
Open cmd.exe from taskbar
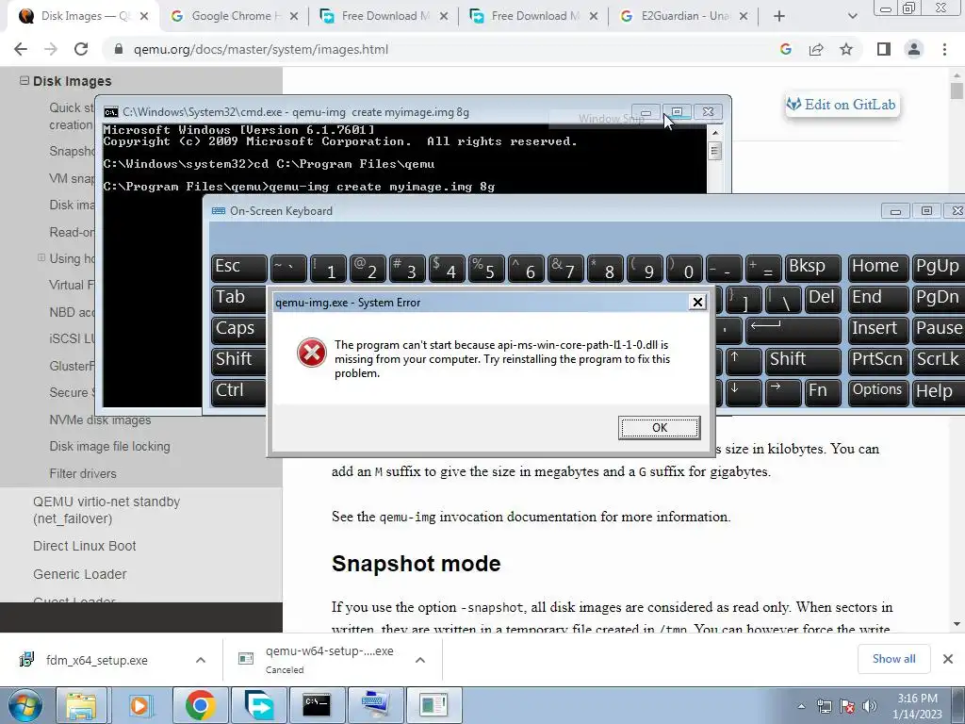[x=317, y=705]
